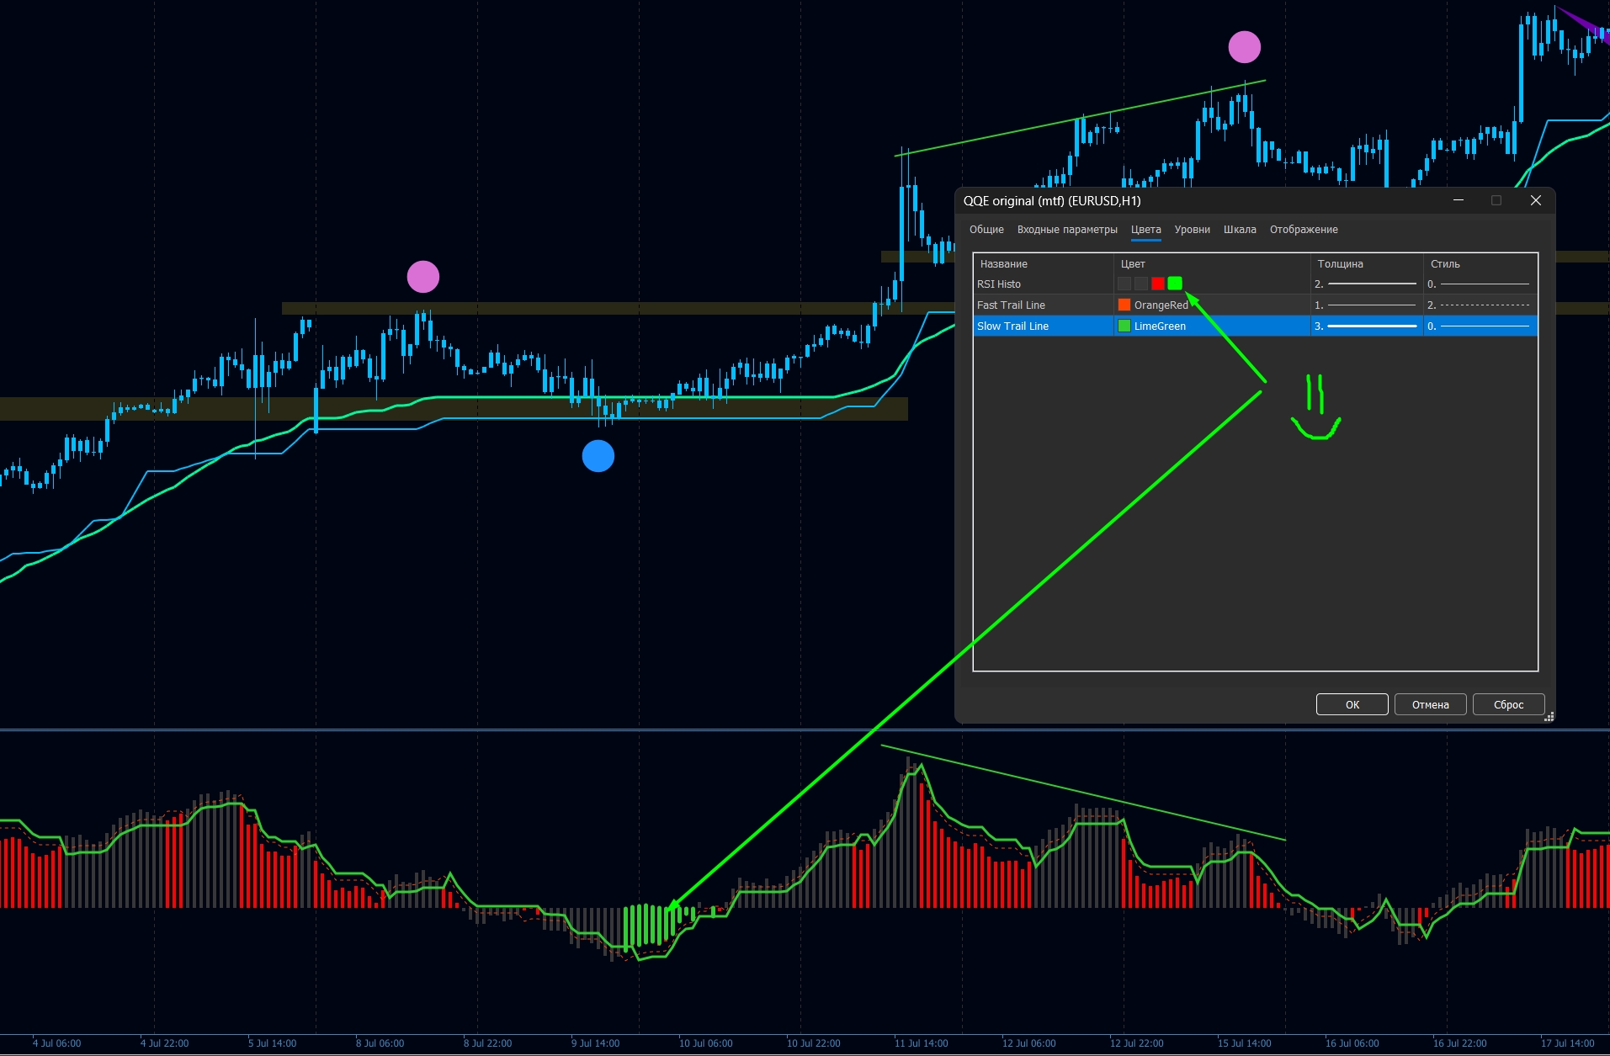The image size is (1610, 1056).
Task: Switch to the Шкала tab
Action: (x=1240, y=230)
